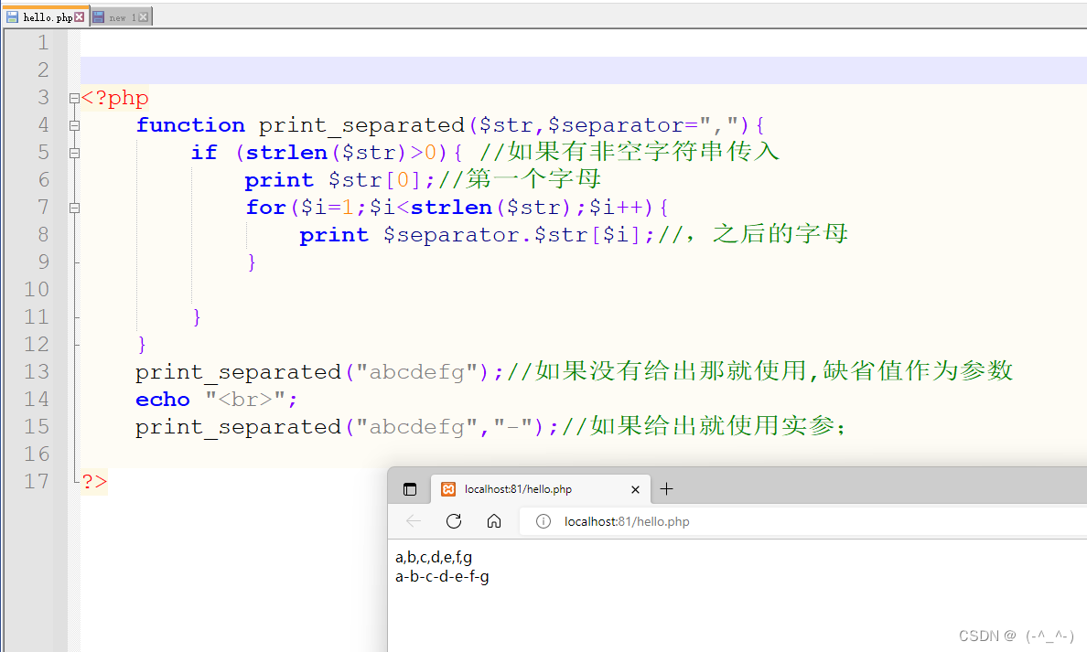Viewport: 1087px width, 652px height.
Task: Click the a-b-c-d-e-f-g output text
Action: coord(442,576)
